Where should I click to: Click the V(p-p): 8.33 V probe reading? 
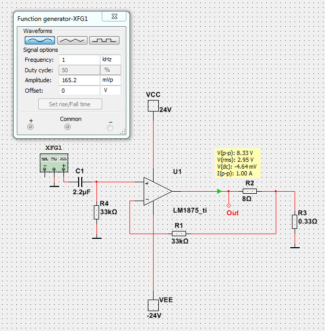click(x=235, y=153)
